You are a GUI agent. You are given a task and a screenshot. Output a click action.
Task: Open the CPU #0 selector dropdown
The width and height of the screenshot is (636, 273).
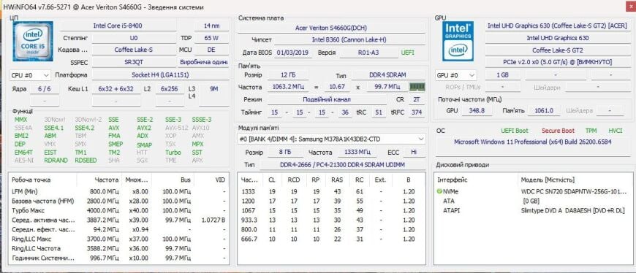coord(31,75)
